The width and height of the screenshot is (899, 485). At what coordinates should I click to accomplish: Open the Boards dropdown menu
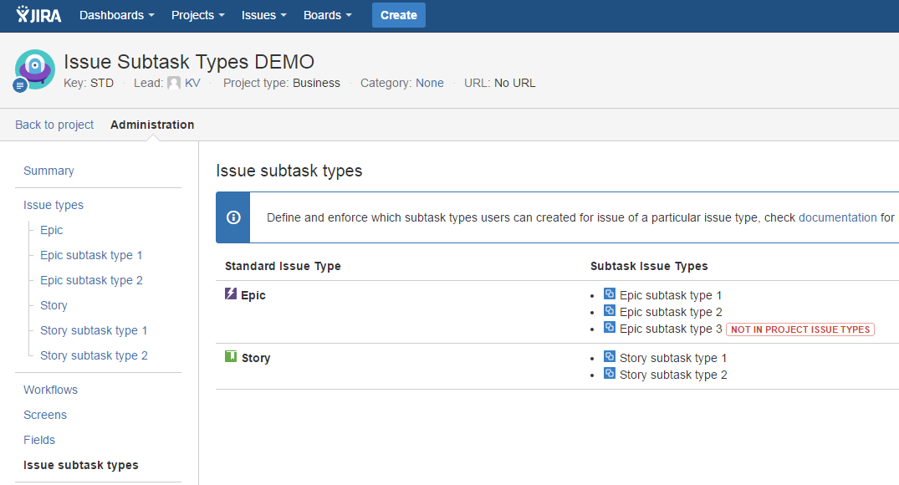pos(327,15)
